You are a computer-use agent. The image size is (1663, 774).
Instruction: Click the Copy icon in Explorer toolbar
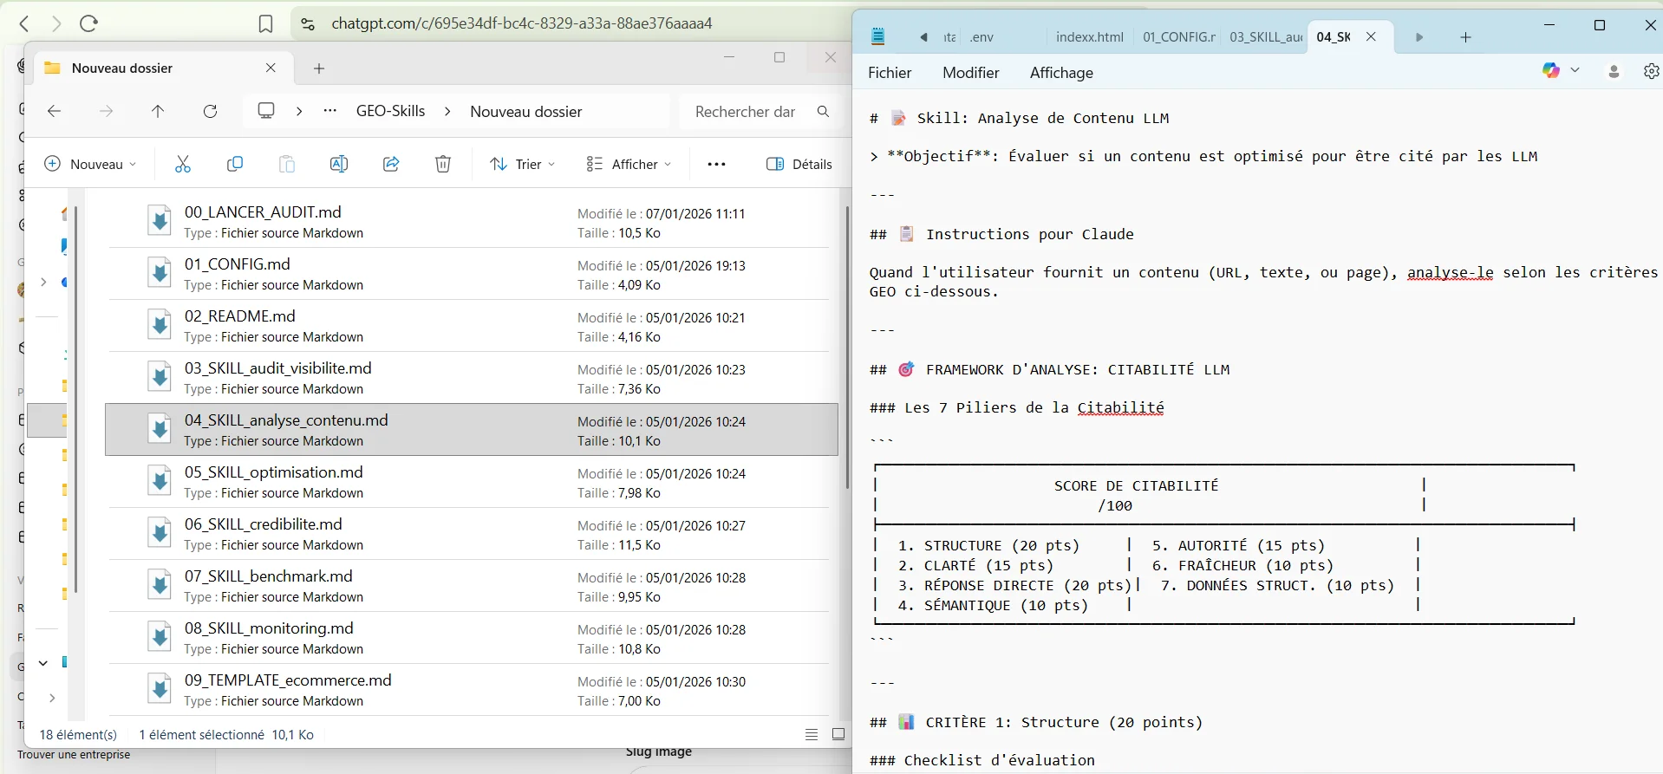click(x=235, y=164)
